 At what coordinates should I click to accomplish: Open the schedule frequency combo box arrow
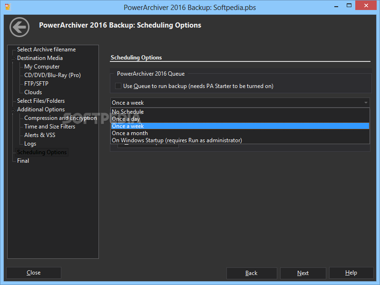(366, 103)
